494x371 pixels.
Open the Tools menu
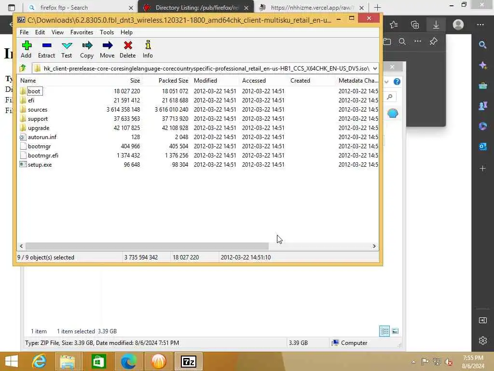(107, 32)
